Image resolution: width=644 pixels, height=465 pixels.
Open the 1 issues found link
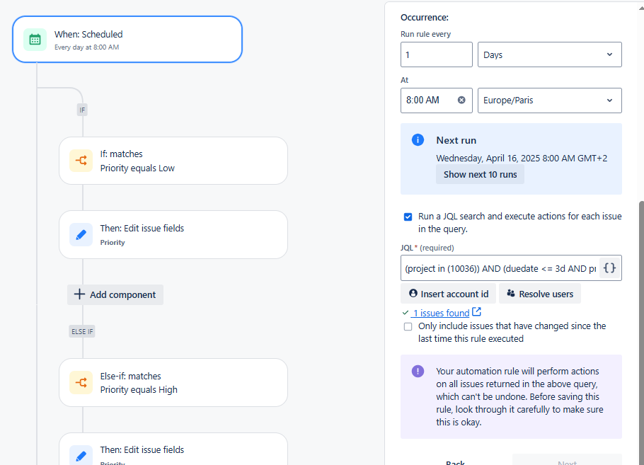click(441, 313)
